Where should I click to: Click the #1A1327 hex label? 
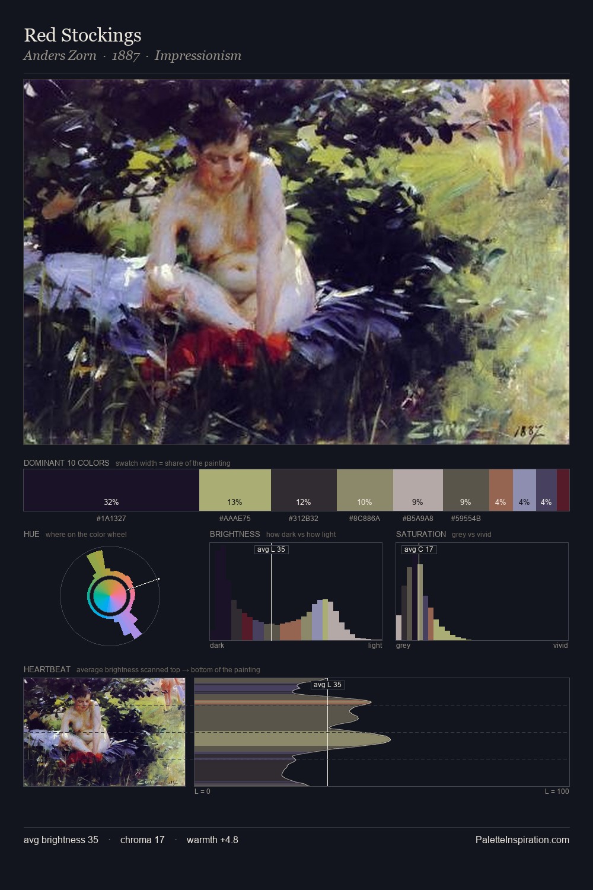click(111, 519)
